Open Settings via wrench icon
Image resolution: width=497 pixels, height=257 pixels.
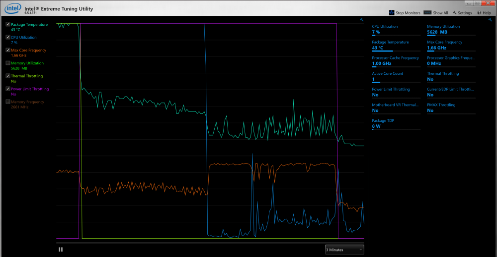[455, 13]
